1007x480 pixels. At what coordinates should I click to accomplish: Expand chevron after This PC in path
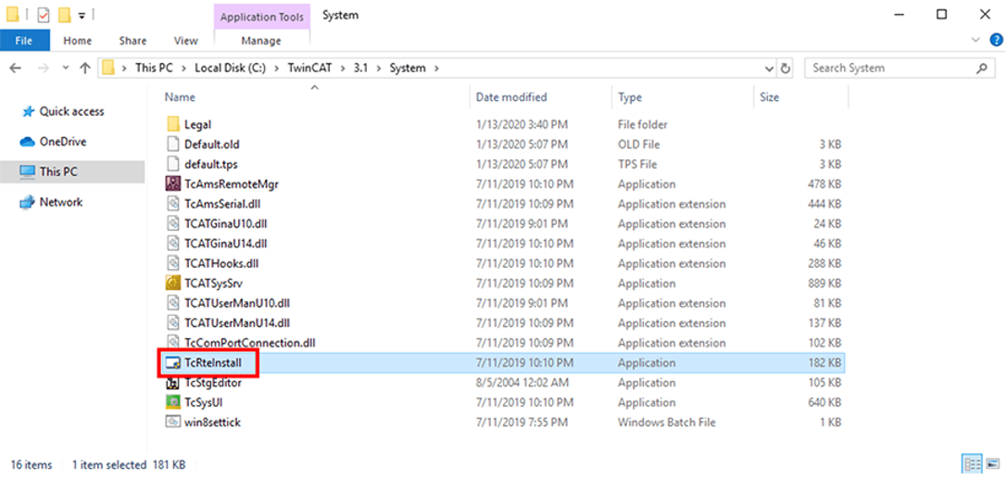coord(183,69)
